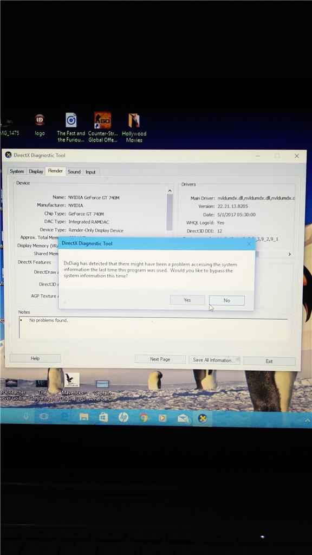The height and width of the screenshot is (555, 312).
Task: Close the DirectX Diagnostic Tool main window
Action: 296,156
